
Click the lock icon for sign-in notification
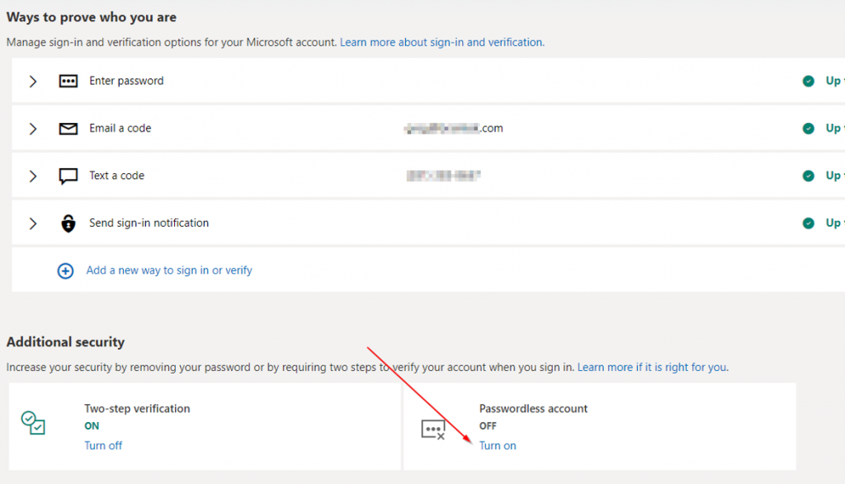[68, 223]
